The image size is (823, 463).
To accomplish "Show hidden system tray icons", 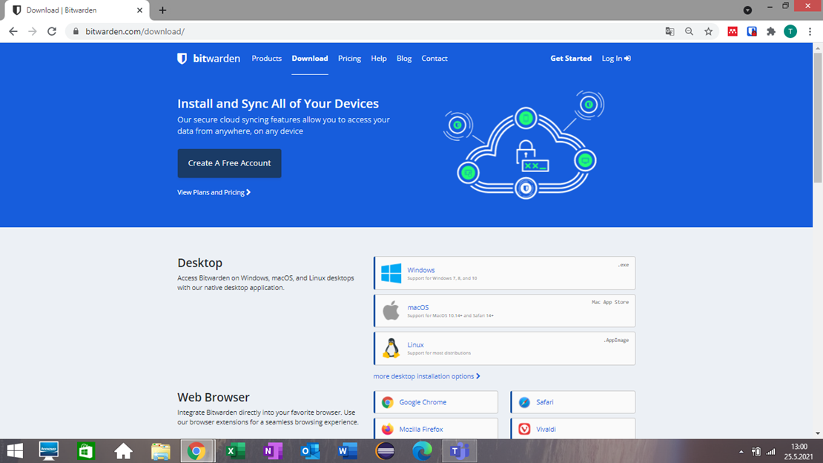I will [741, 451].
